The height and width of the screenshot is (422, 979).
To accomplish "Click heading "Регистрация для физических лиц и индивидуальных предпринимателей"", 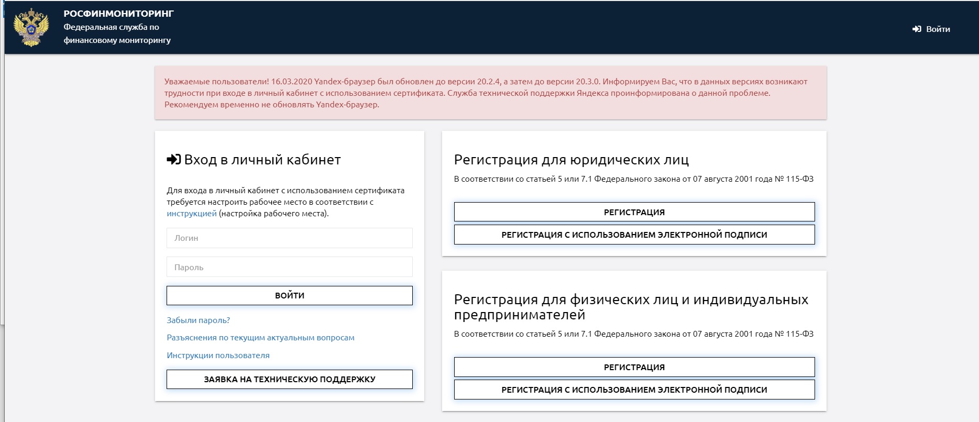I will pyautogui.click(x=631, y=307).
